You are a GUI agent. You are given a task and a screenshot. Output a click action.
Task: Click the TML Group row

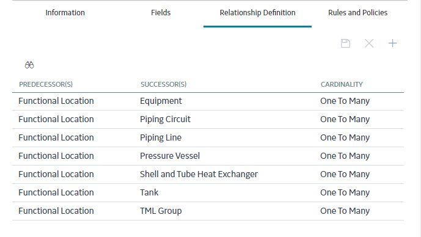208,211
